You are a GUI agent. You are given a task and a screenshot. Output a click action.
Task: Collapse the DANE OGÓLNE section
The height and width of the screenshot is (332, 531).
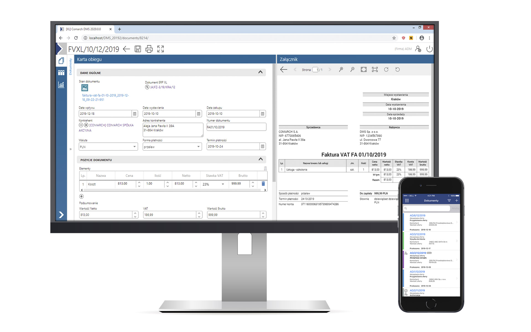pos(261,72)
